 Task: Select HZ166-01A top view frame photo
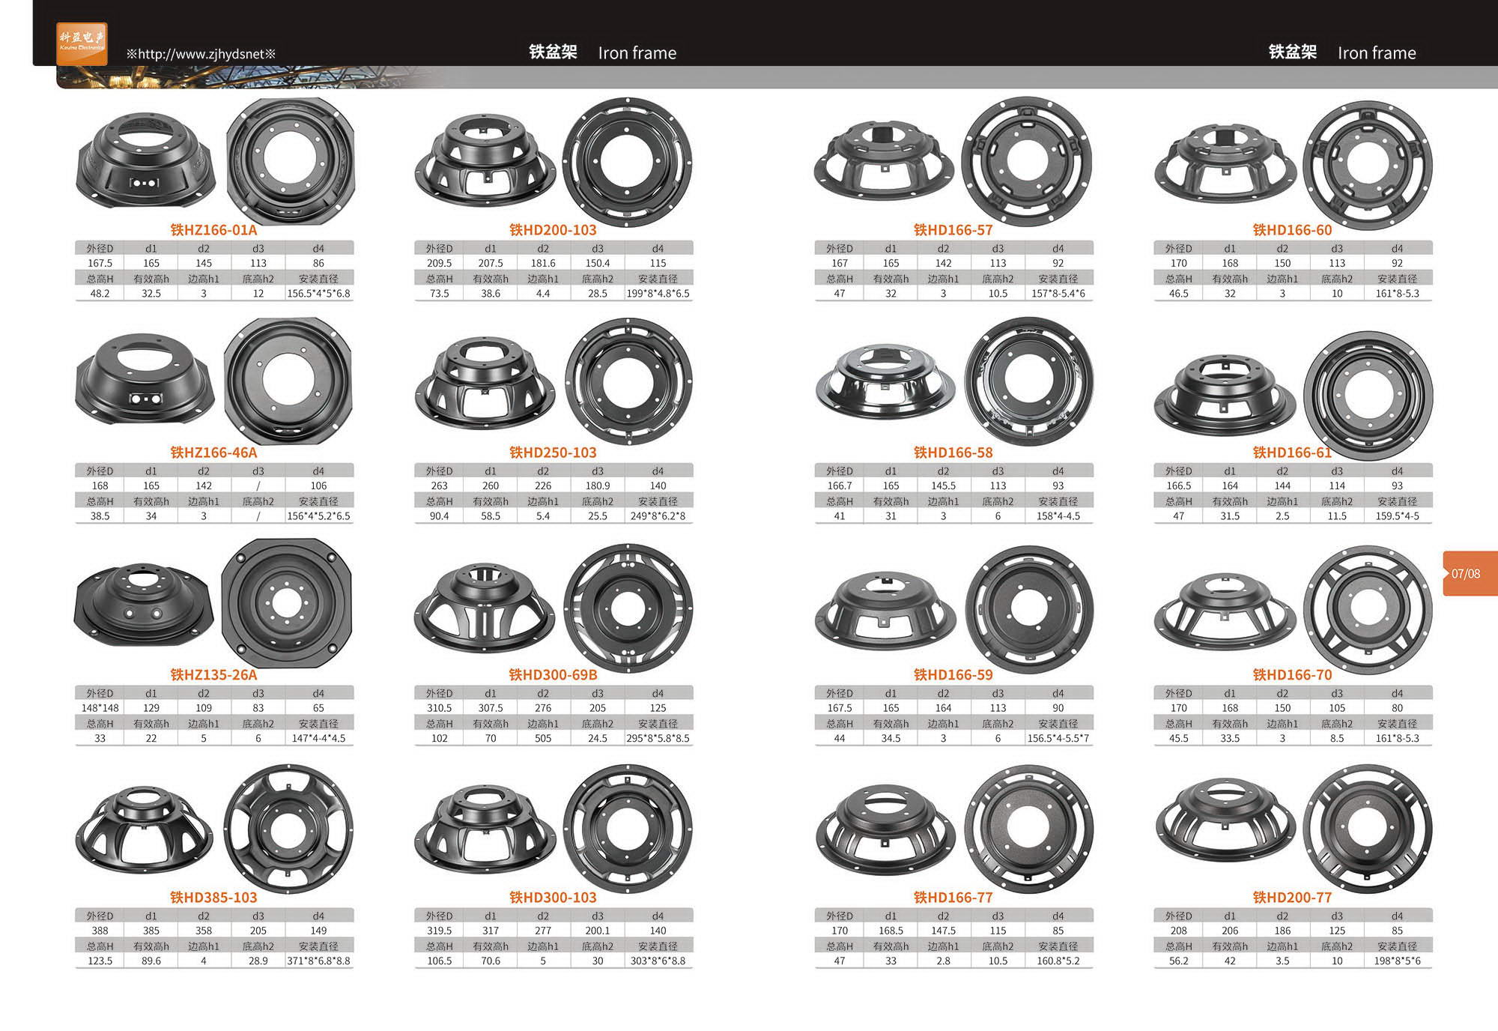(x=291, y=160)
